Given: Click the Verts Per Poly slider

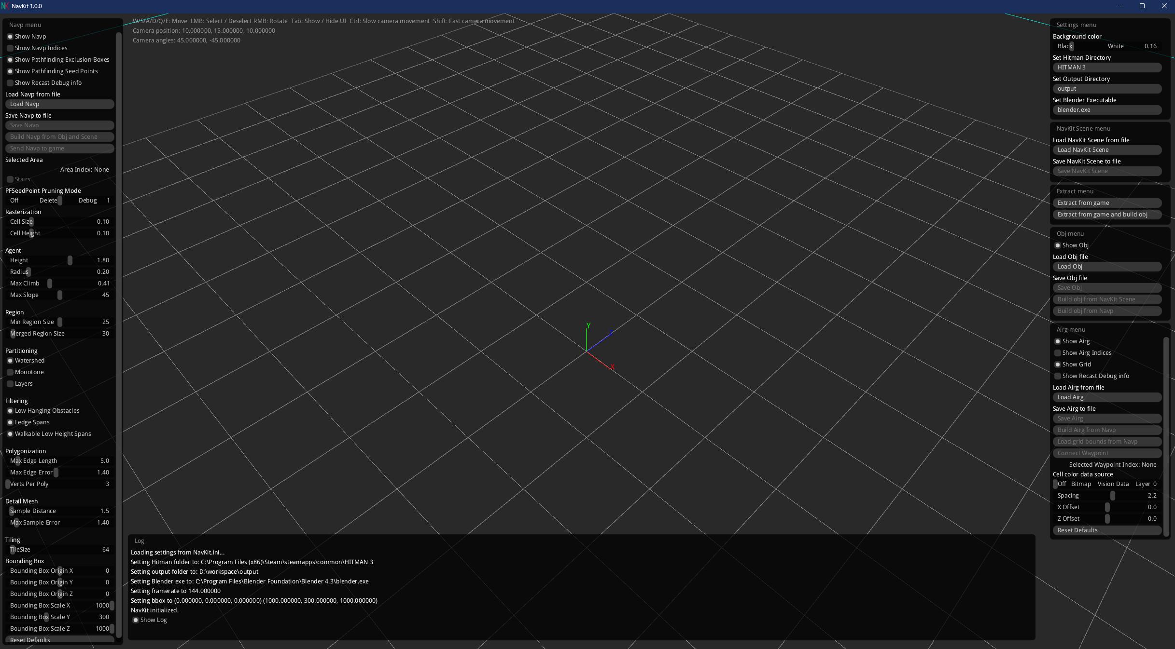Looking at the screenshot, I should (60, 484).
